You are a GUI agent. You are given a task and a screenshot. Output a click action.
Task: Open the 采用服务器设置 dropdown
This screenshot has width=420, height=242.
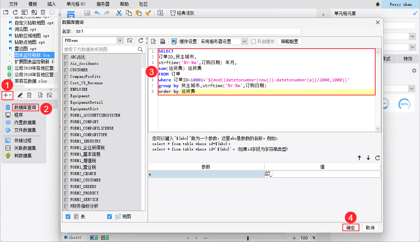click(244, 41)
